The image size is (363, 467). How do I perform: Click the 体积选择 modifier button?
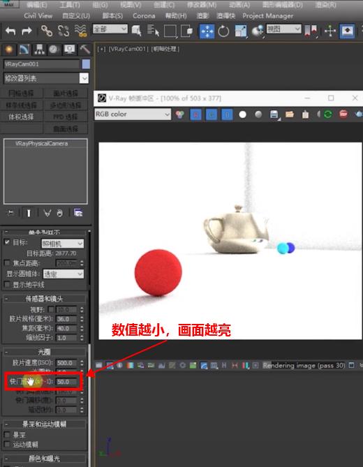tap(22, 117)
